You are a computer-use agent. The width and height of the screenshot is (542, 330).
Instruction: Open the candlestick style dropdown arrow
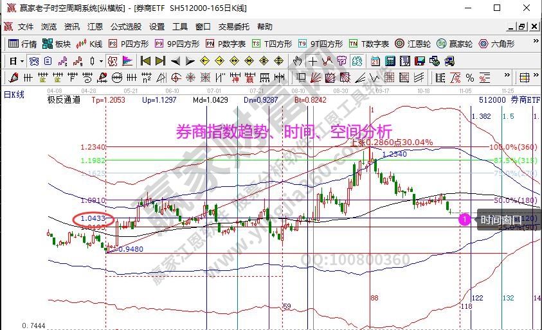pos(101,62)
